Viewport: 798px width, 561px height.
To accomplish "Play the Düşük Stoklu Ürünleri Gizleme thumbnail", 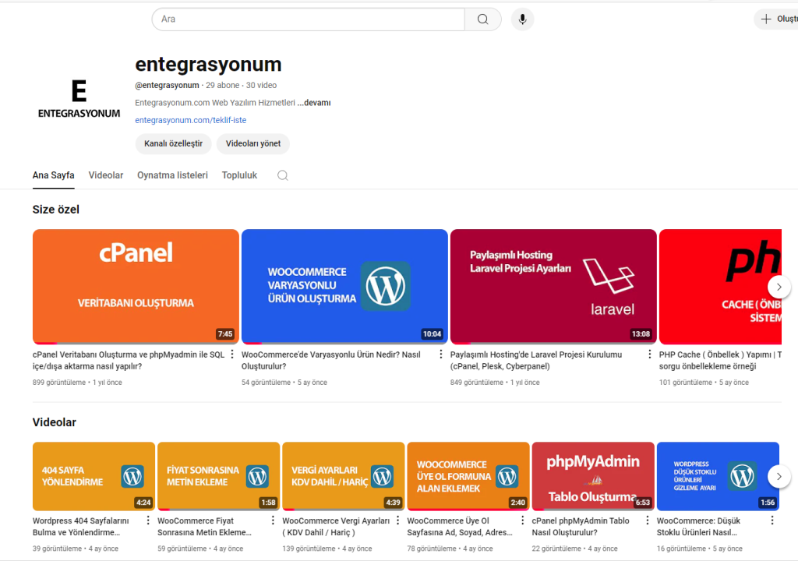I will [718, 476].
